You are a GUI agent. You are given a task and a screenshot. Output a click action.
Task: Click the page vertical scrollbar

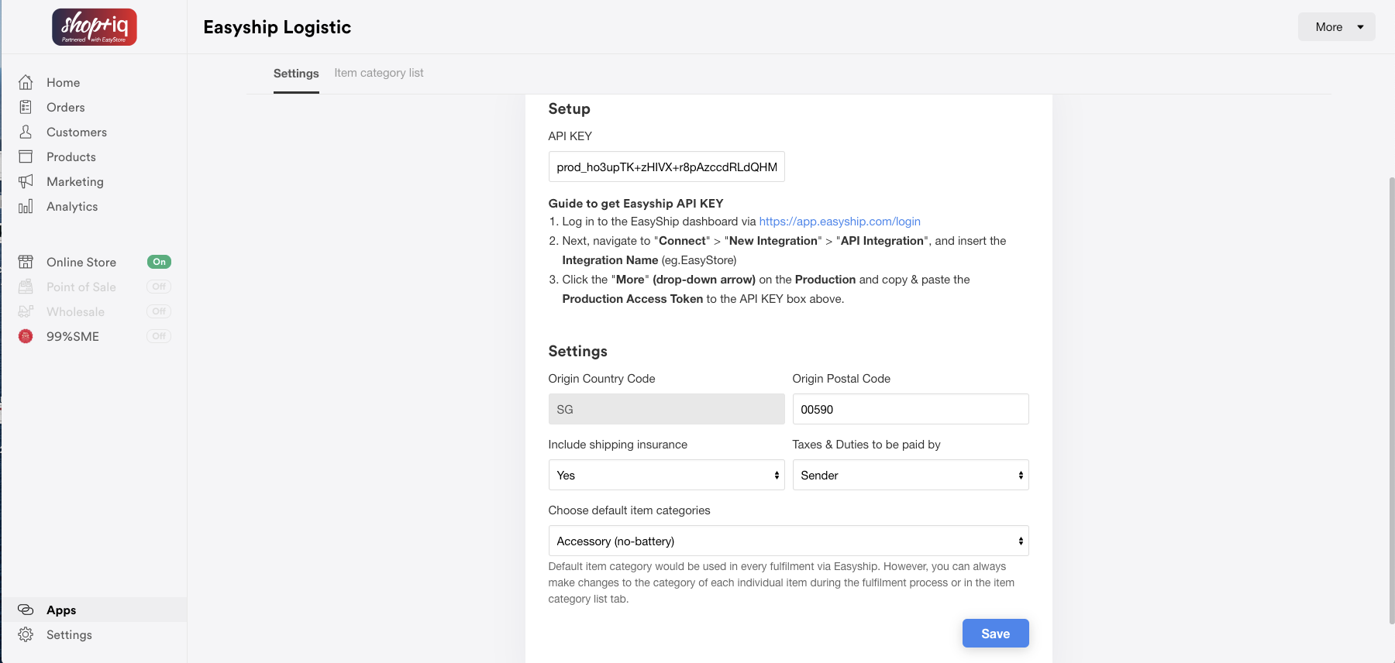[1391, 400]
